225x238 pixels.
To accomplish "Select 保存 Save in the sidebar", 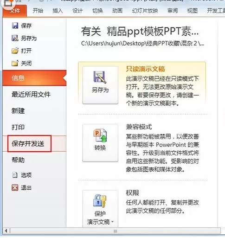I will [26, 26].
